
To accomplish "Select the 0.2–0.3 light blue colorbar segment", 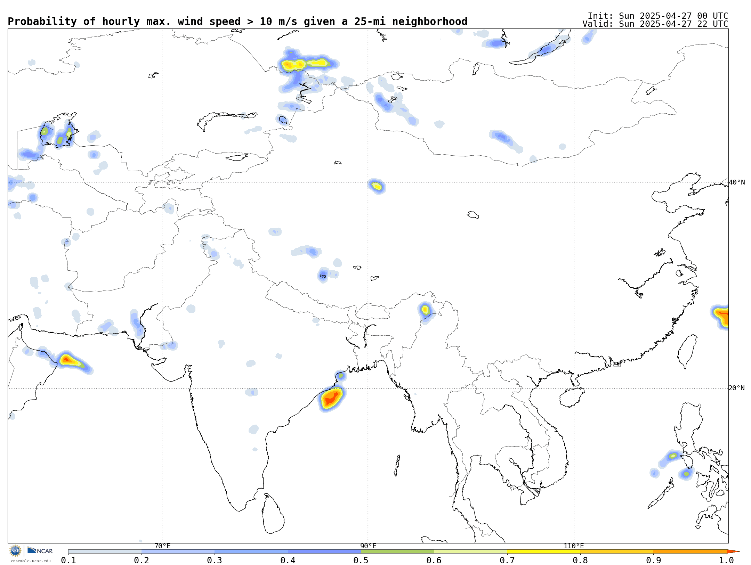I will [178, 551].
